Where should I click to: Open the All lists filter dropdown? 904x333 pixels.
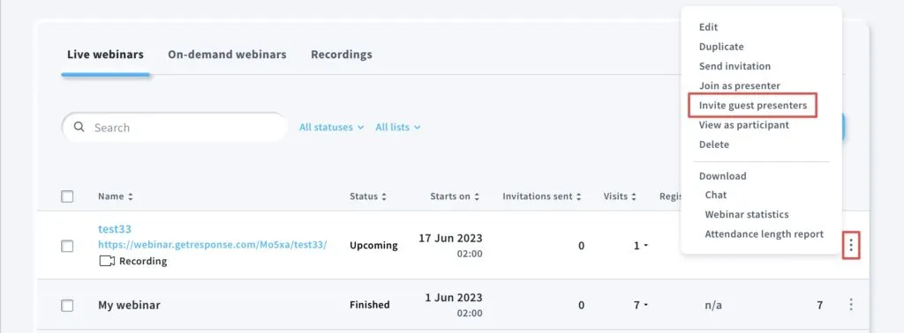398,127
